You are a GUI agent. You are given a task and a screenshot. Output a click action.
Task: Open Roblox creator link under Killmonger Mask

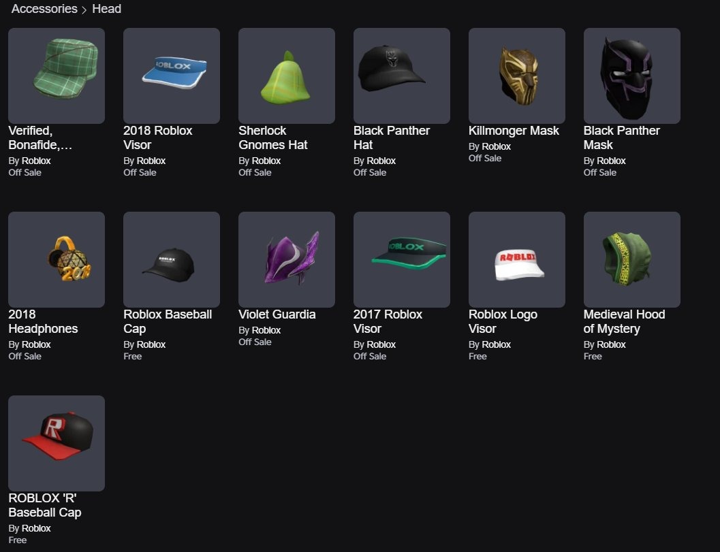[497, 146]
